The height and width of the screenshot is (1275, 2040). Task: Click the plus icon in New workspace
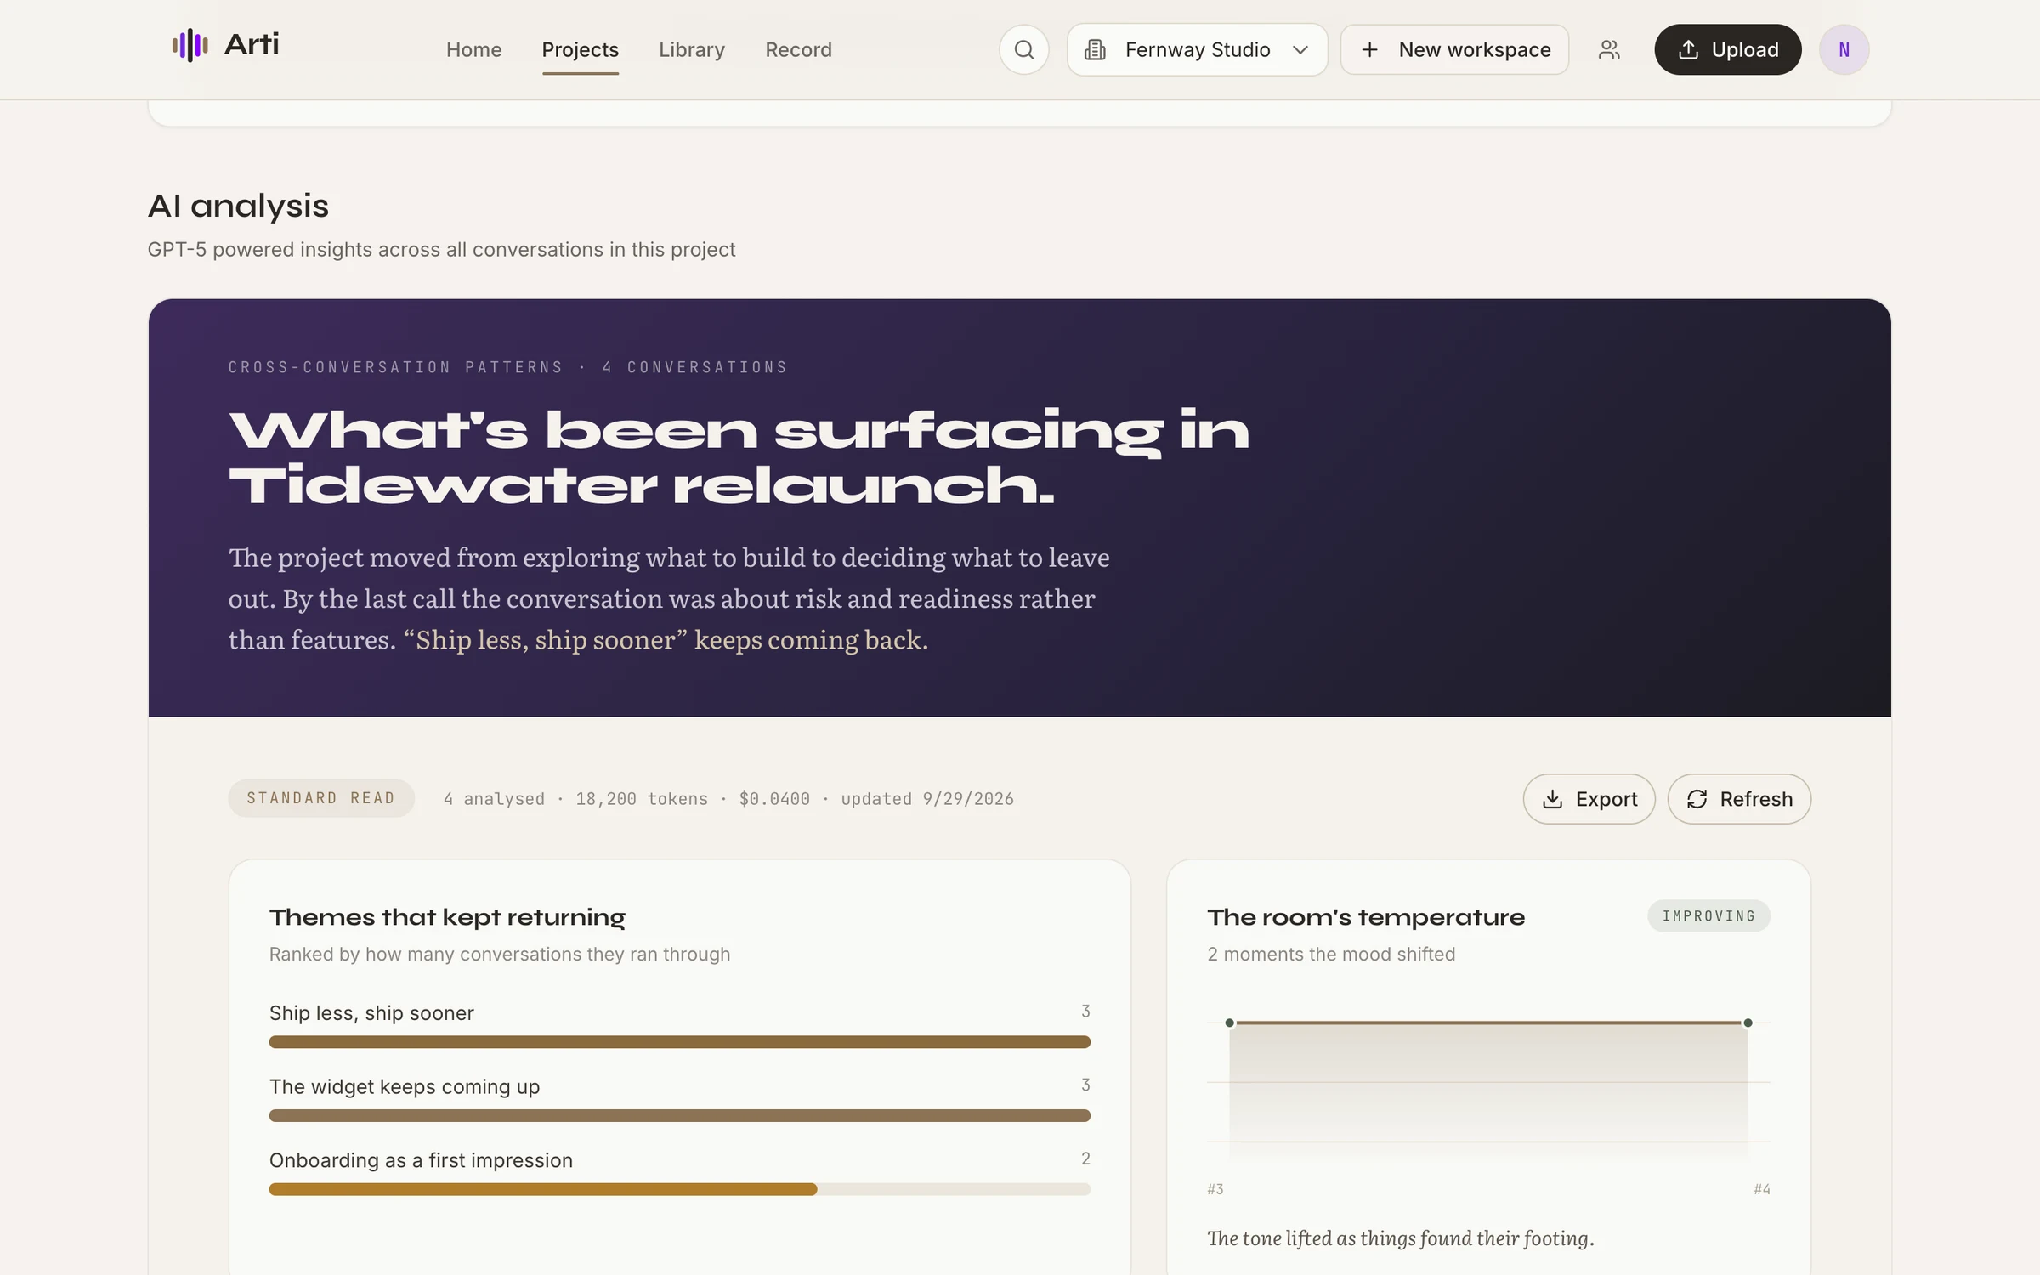(x=1369, y=50)
